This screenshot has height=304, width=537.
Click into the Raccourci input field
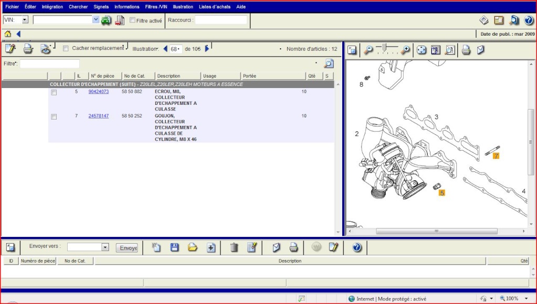[x=221, y=20]
